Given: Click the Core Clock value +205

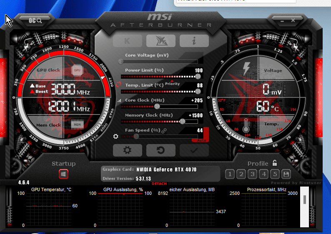Looking at the screenshot, I should click(197, 101).
